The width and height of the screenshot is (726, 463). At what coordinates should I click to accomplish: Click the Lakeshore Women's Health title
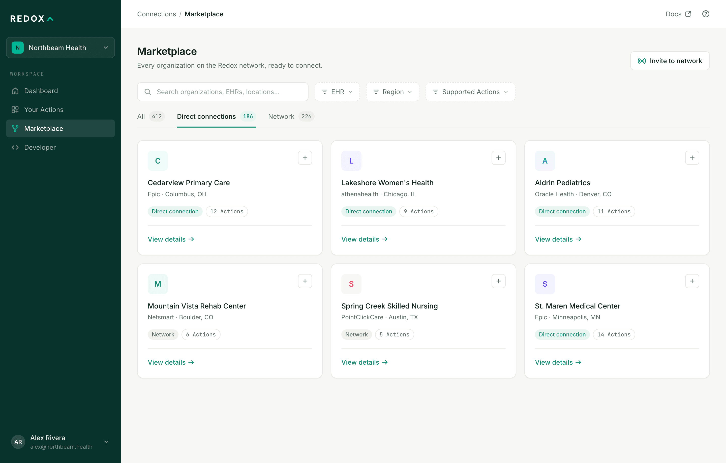click(x=387, y=183)
